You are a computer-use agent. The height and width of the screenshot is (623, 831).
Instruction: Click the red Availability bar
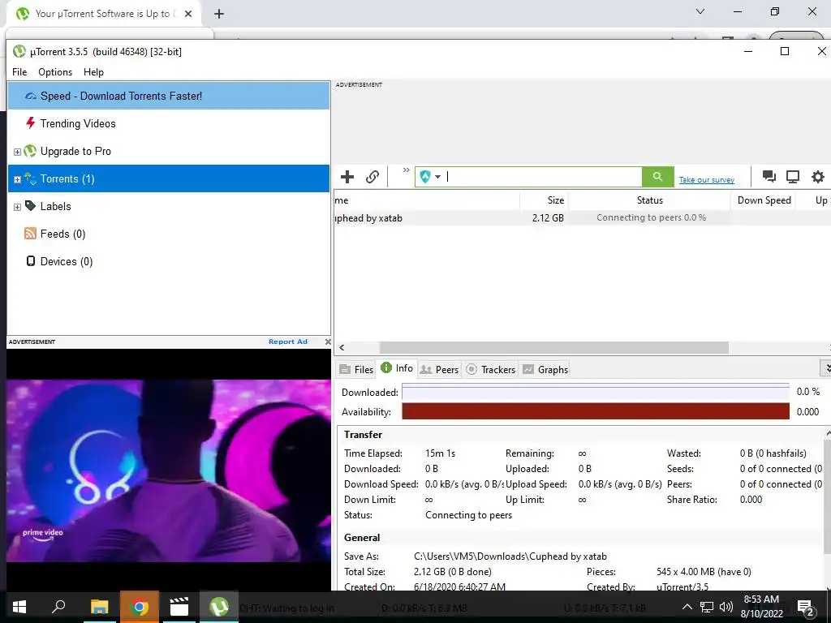coord(596,411)
